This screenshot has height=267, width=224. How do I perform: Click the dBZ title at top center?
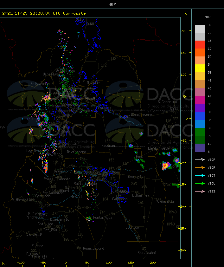coord(112,4)
